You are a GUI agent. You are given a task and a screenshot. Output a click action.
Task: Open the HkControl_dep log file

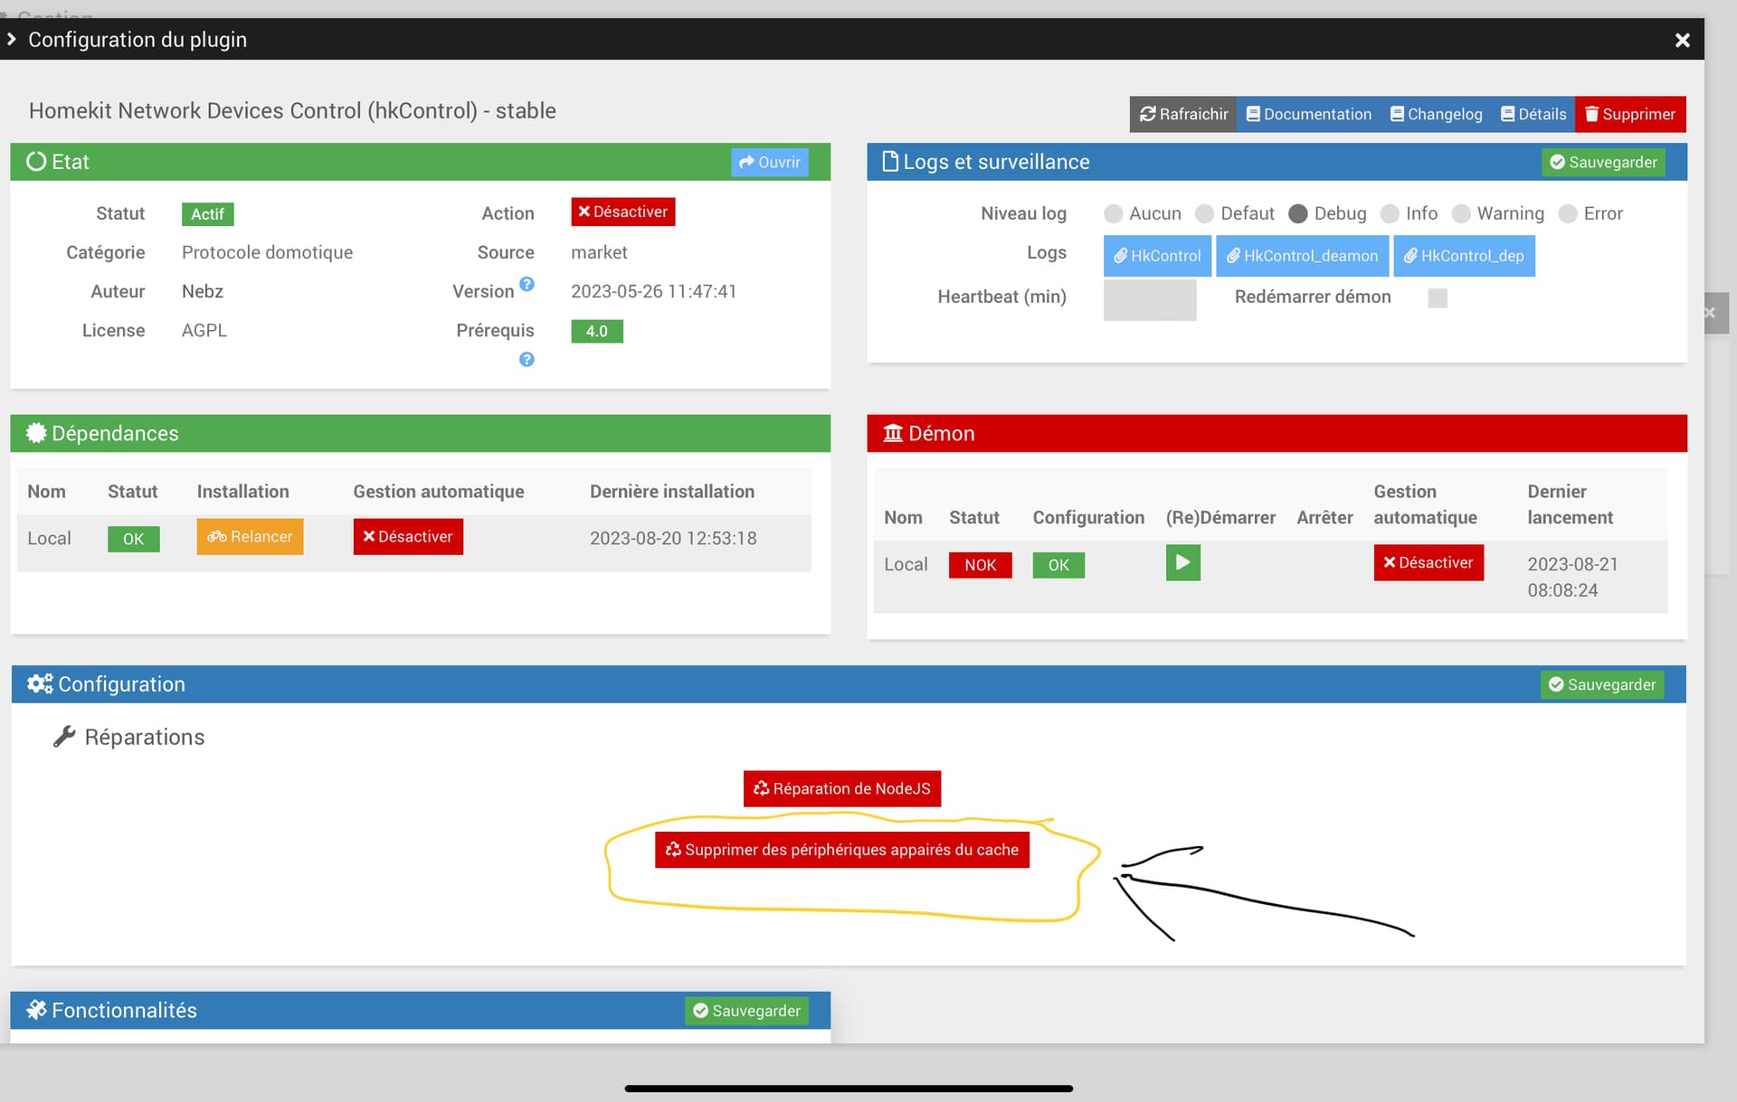(x=1463, y=256)
